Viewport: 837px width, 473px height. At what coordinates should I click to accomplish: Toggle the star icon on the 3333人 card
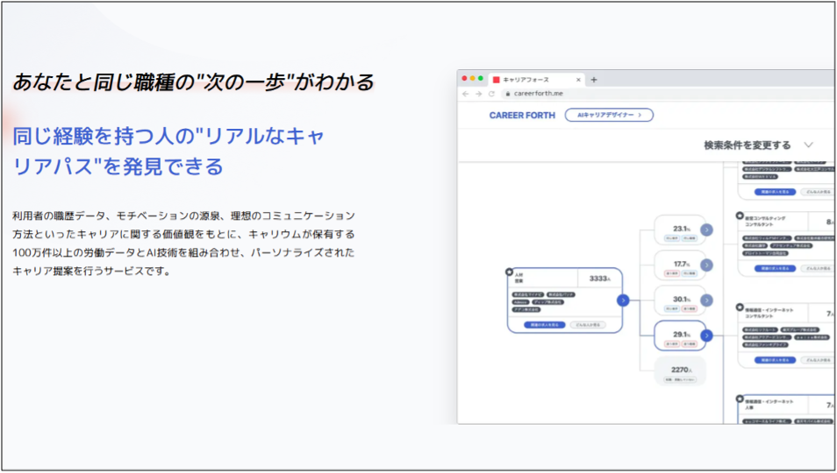(509, 272)
